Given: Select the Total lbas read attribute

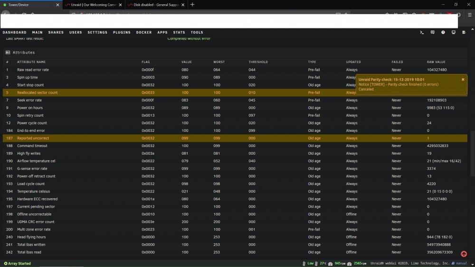Looking at the screenshot, I should tap(29, 252).
